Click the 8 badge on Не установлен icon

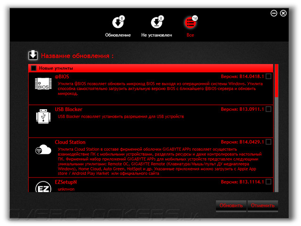[x=161, y=18]
